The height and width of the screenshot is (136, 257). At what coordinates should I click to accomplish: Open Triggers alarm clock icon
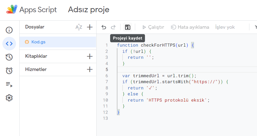coord(9,71)
